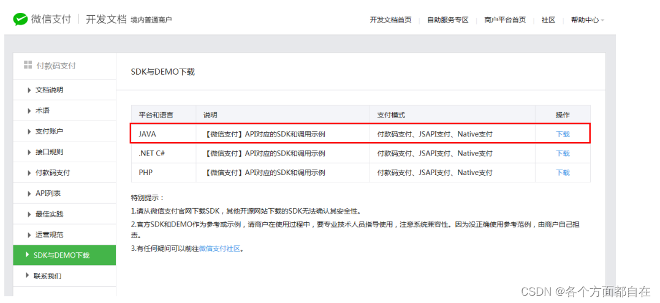The image size is (660, 303).
Task: Click the .NET C# row description cell
Action: coord(283,154)
